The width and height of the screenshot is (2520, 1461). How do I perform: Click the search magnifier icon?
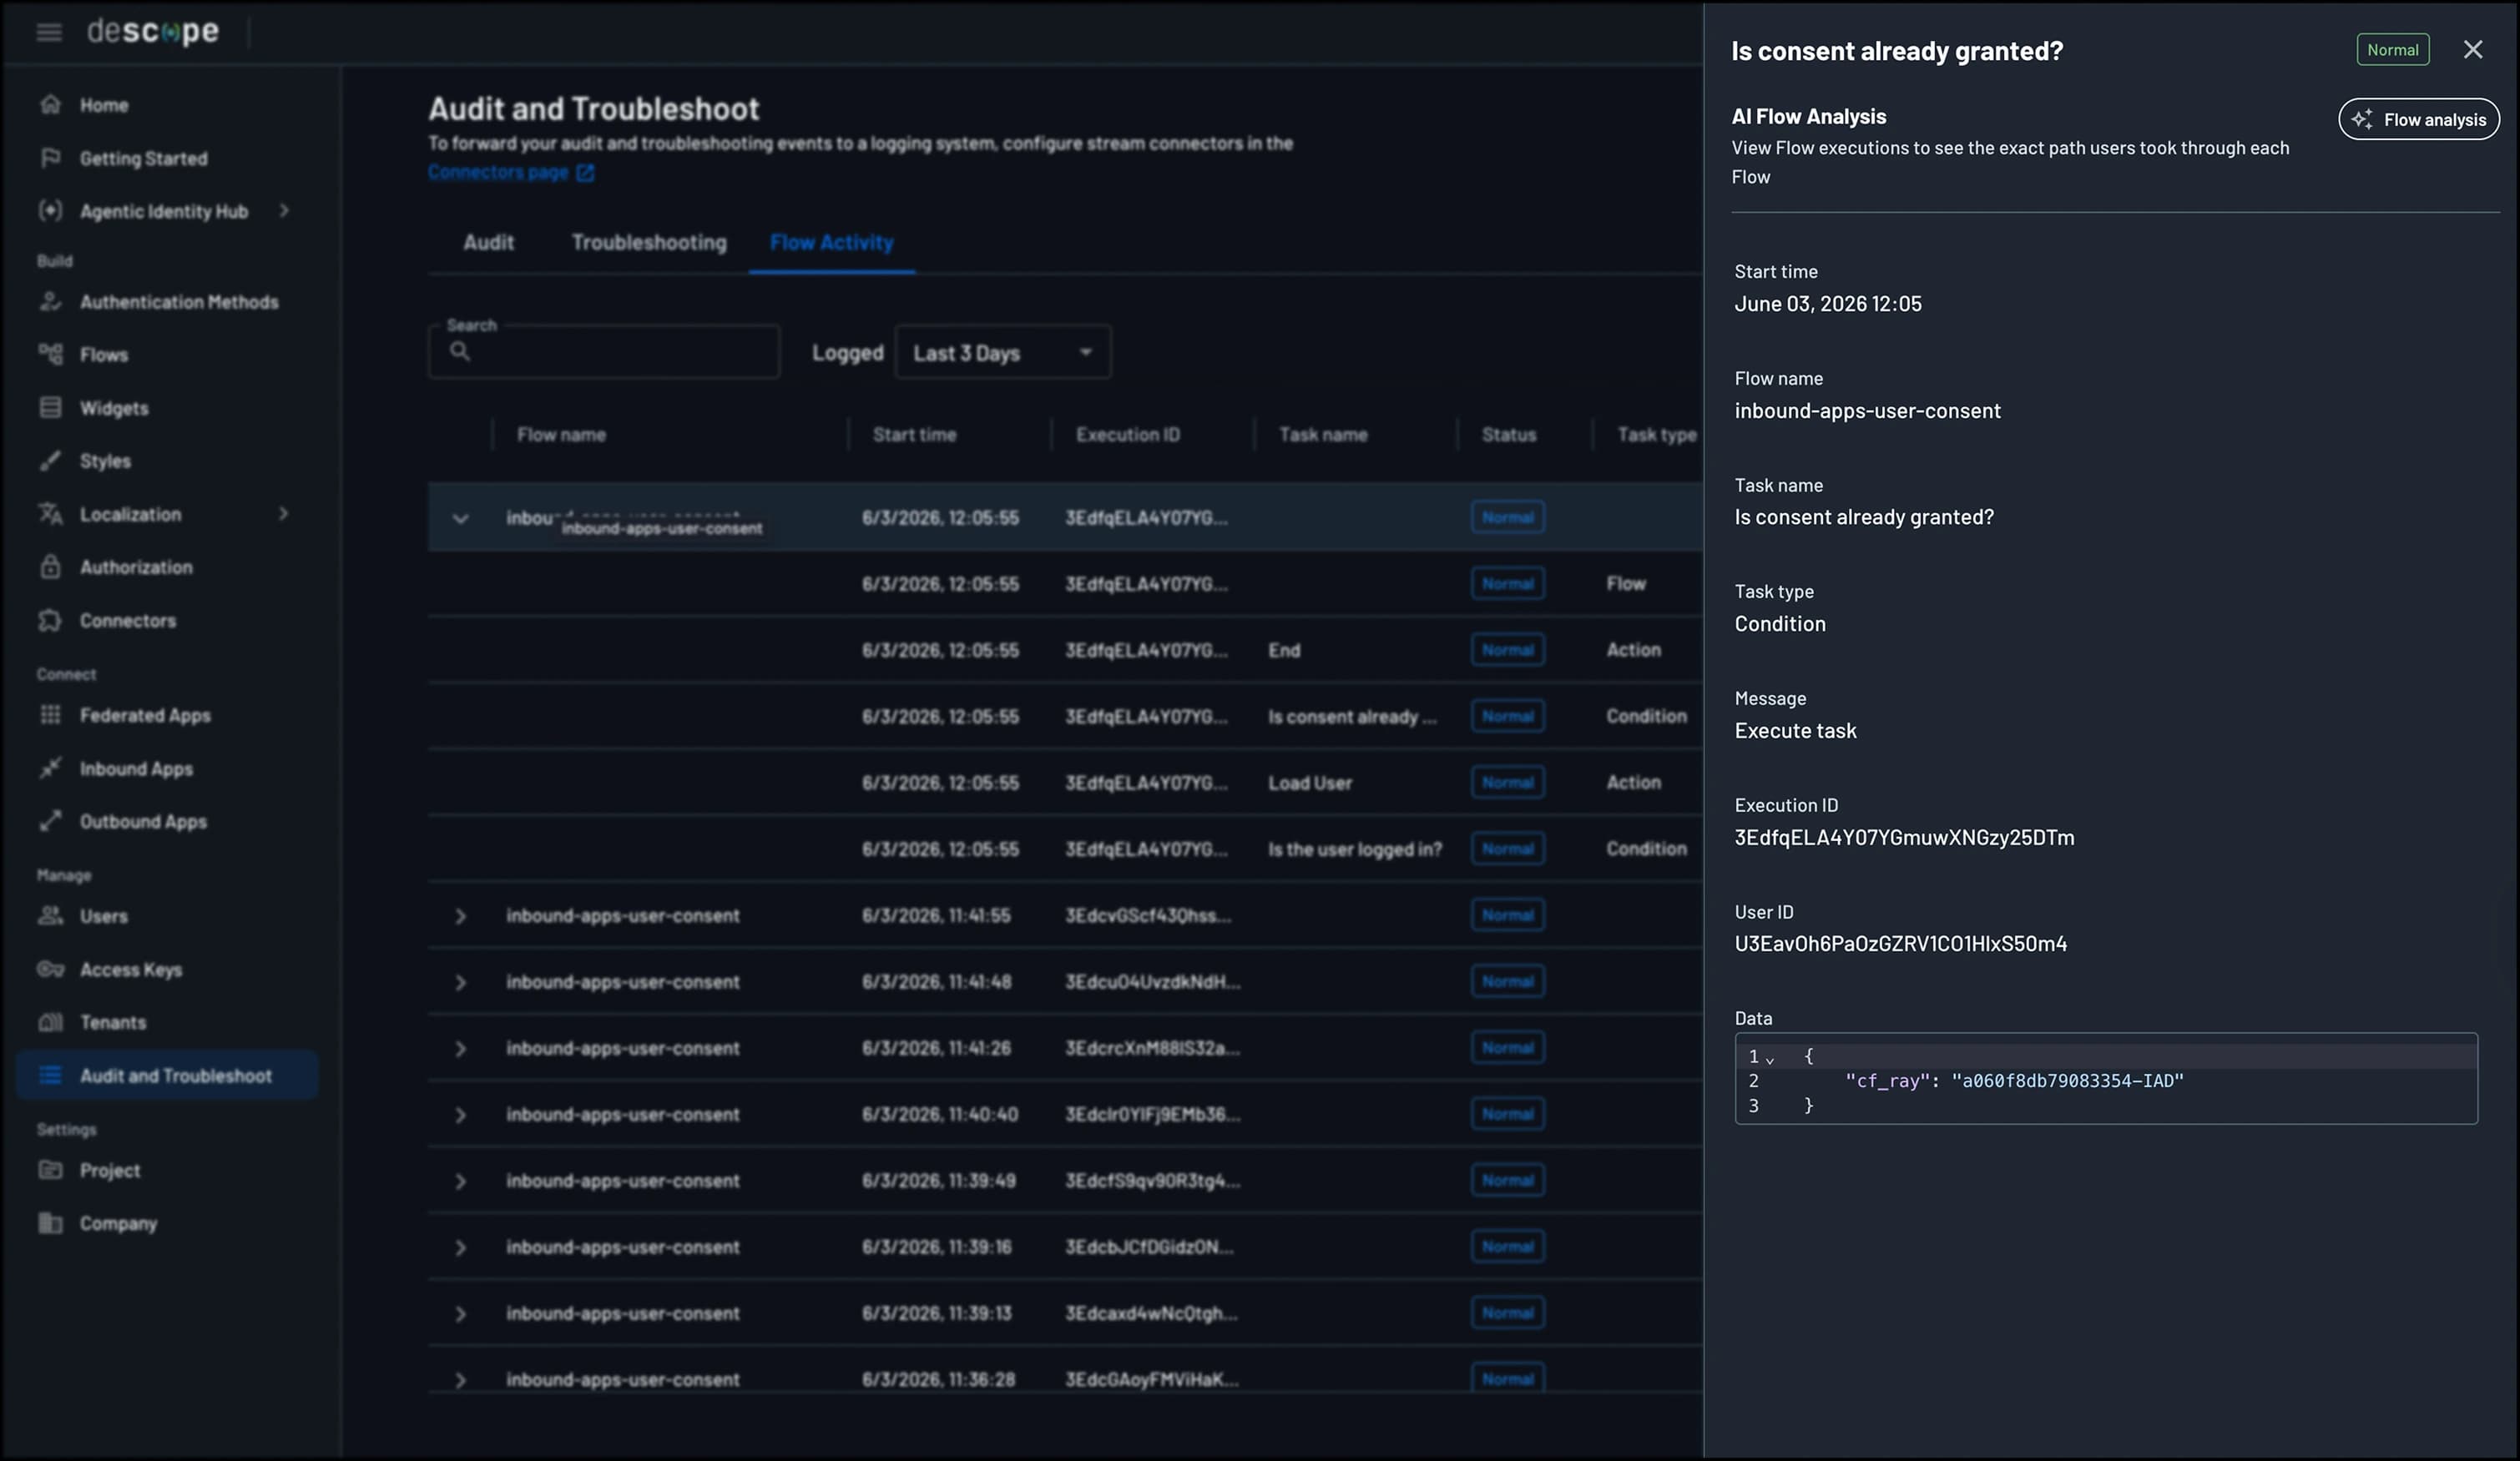pyautogui.click(x=460, y=350)
